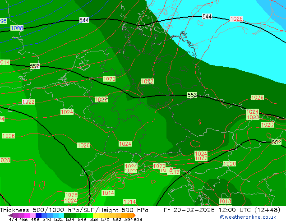Click the 1014 label on the bright green area
Viewport: 286px width, 221px height.
[x=108, y=193]
